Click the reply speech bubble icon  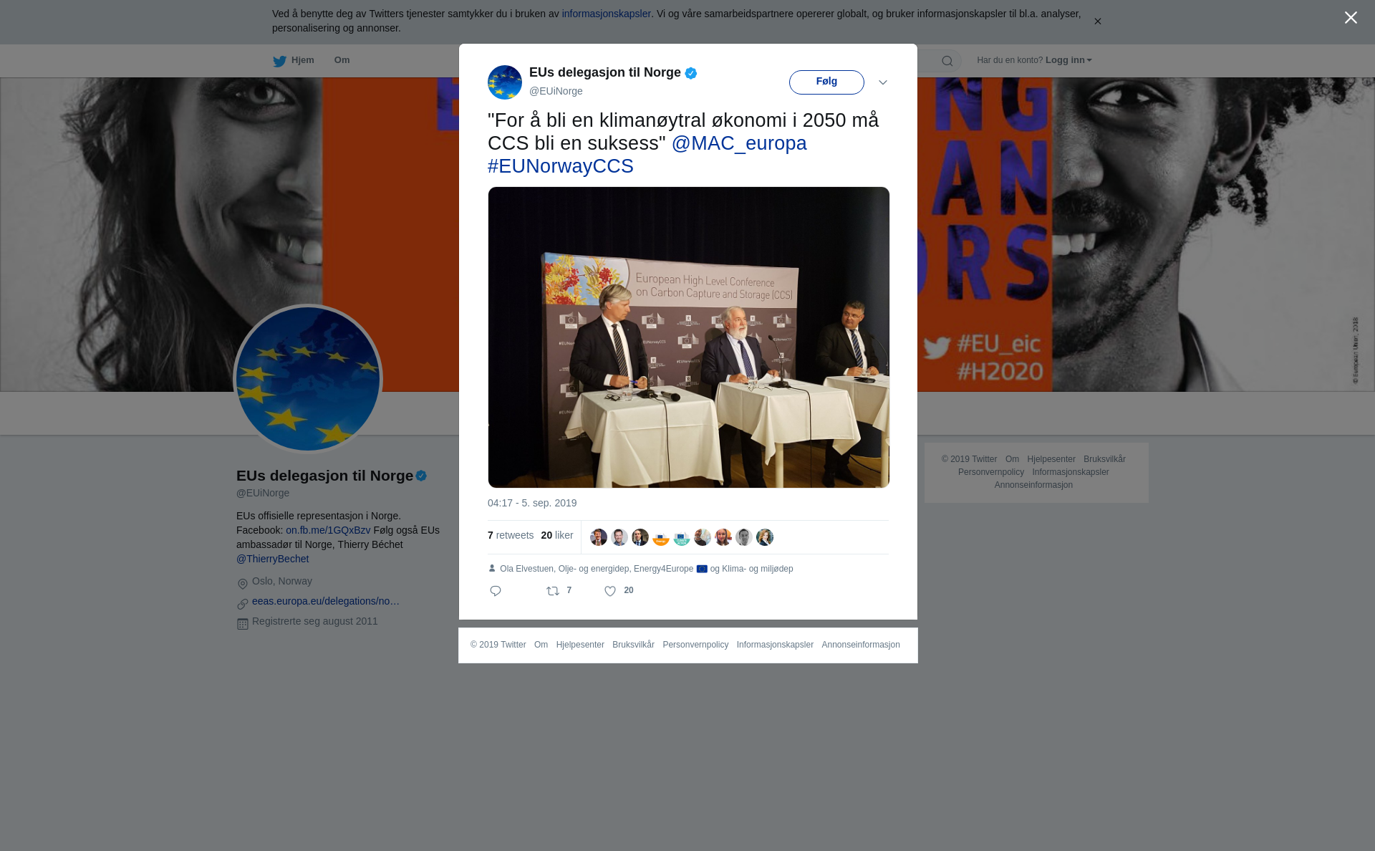[x=496, y=591]
